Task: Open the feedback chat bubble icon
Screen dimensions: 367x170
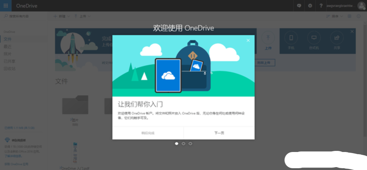Action: click(x=299, y=6)
